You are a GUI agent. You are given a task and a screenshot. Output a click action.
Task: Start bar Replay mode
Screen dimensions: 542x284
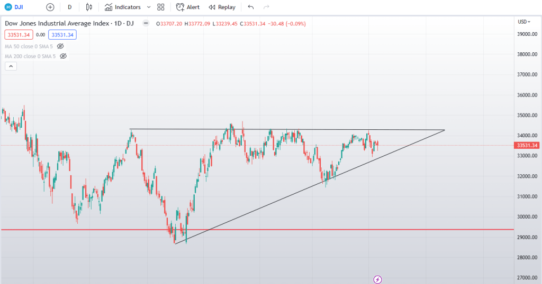[x=222, y=7]
